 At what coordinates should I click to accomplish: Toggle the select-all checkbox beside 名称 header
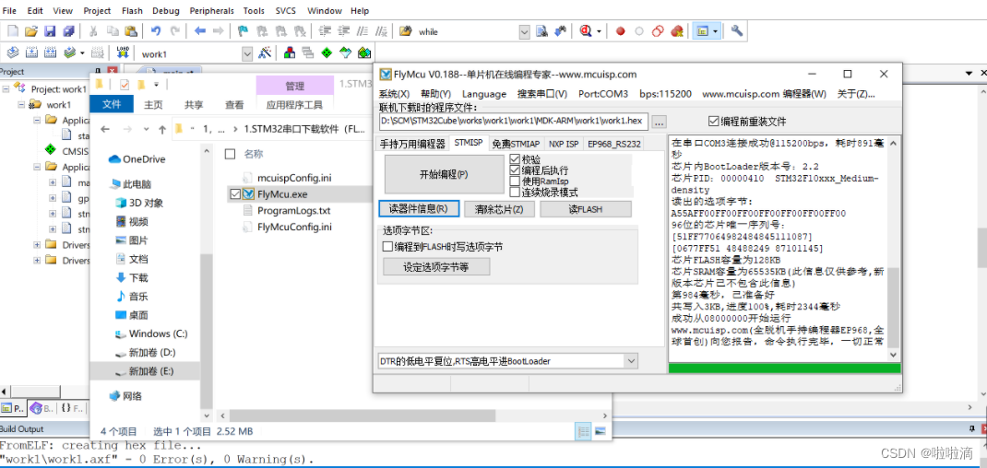(x=231, y=154)
